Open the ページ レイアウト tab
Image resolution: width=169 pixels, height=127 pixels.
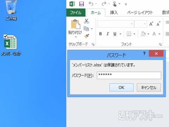140,13
